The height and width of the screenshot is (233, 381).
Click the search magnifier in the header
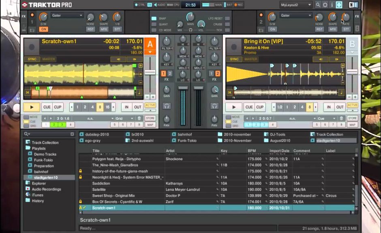(x=317, y=5)
